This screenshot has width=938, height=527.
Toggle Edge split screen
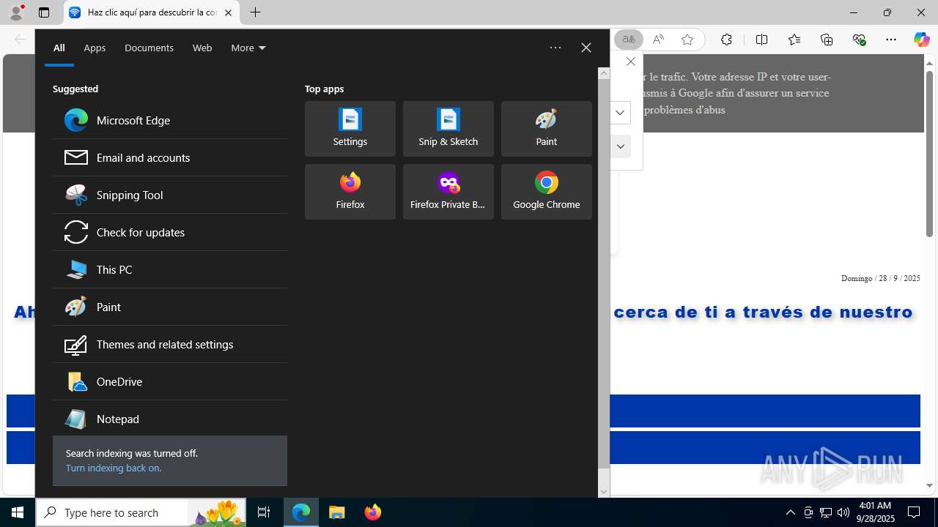coord(761,40)
